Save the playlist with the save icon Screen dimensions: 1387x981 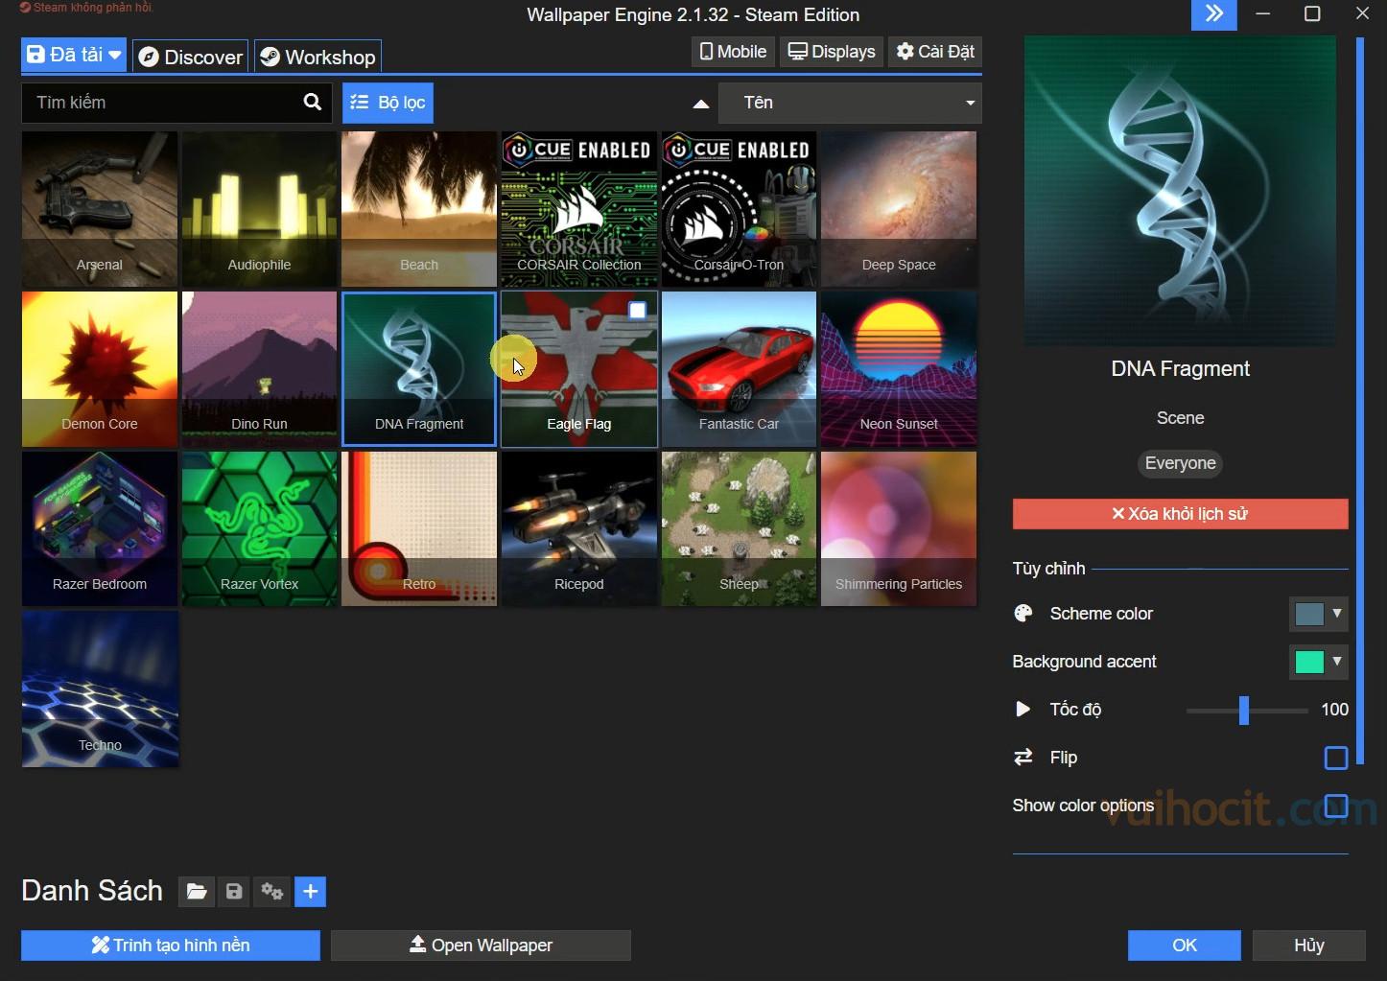coord(234,892)
